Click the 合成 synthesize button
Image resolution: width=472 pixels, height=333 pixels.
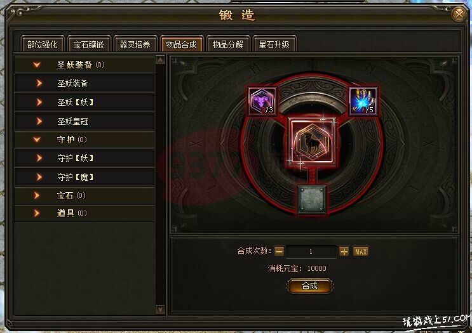coord(310,285)
